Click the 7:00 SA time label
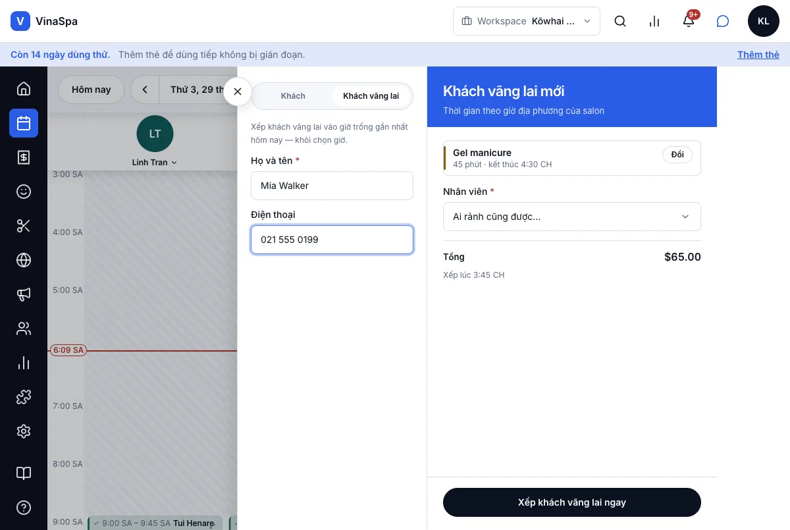The image size is (790, 530). pyautogui.click(x=68, y=406)
